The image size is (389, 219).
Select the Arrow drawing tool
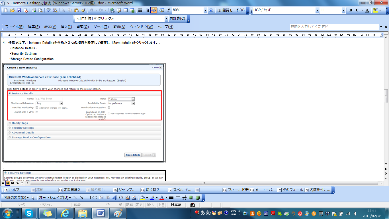click(82, 197)
